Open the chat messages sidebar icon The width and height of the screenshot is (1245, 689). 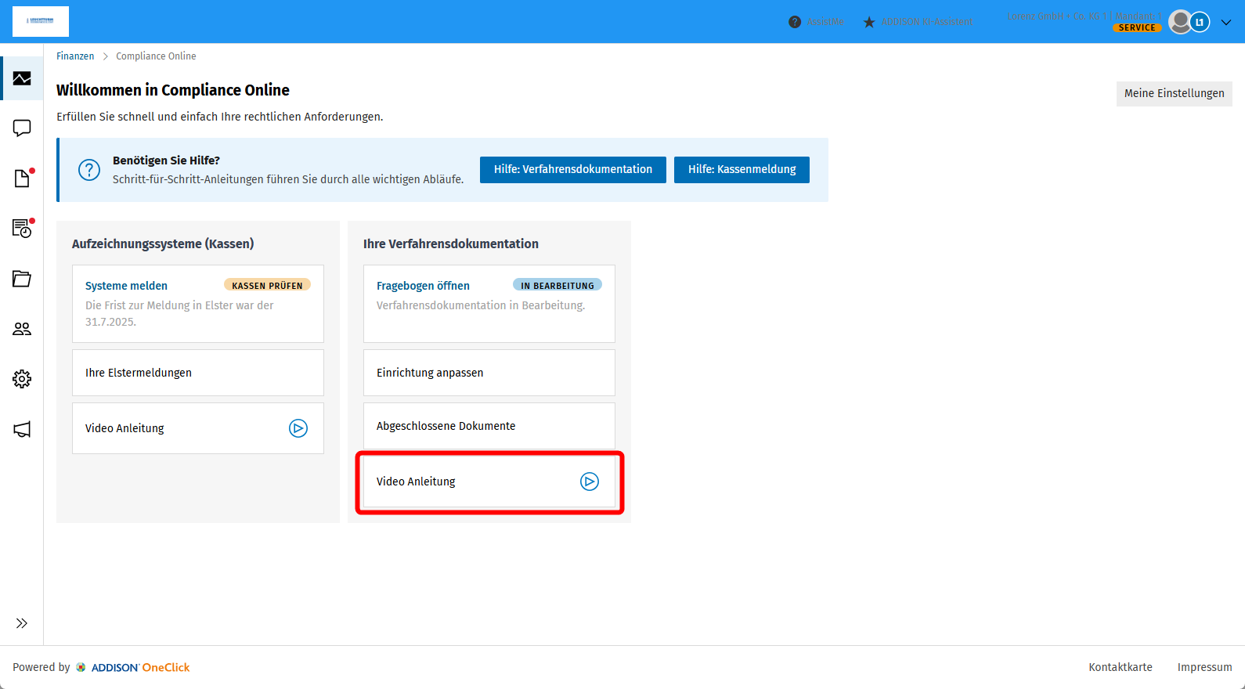pyautogui.click(x=22, y=128)
